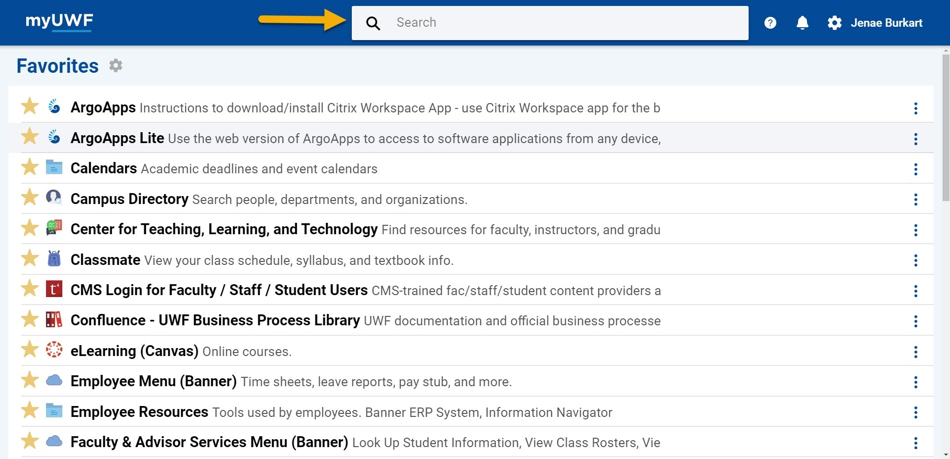950x459 pixels.
Task: Click the Confluence binders icon
Action: 54,319
